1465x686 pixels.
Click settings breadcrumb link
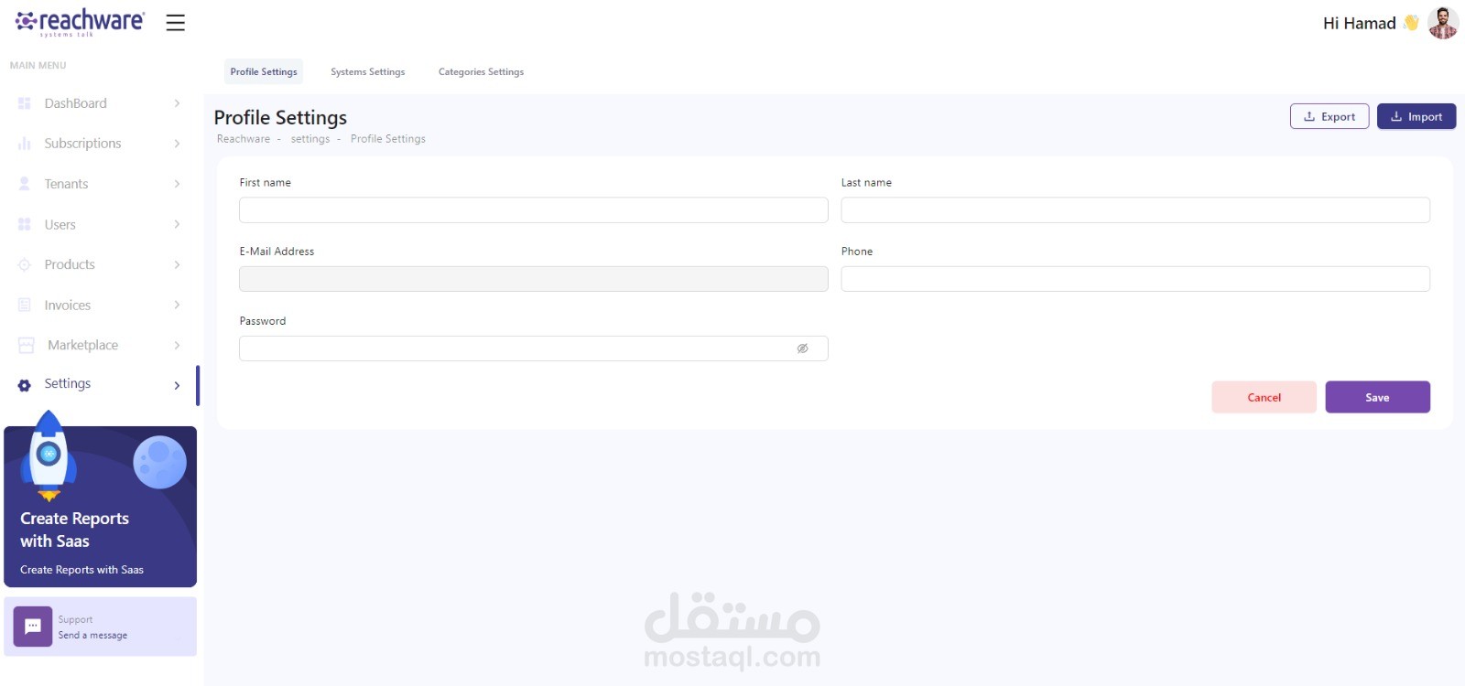click(310, 139)
